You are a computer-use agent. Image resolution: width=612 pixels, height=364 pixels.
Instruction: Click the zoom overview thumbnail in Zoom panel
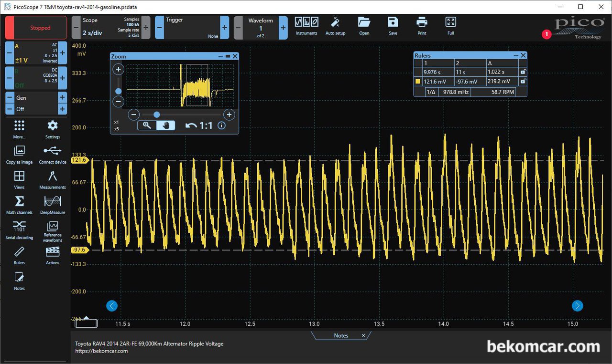pos(180,85)
